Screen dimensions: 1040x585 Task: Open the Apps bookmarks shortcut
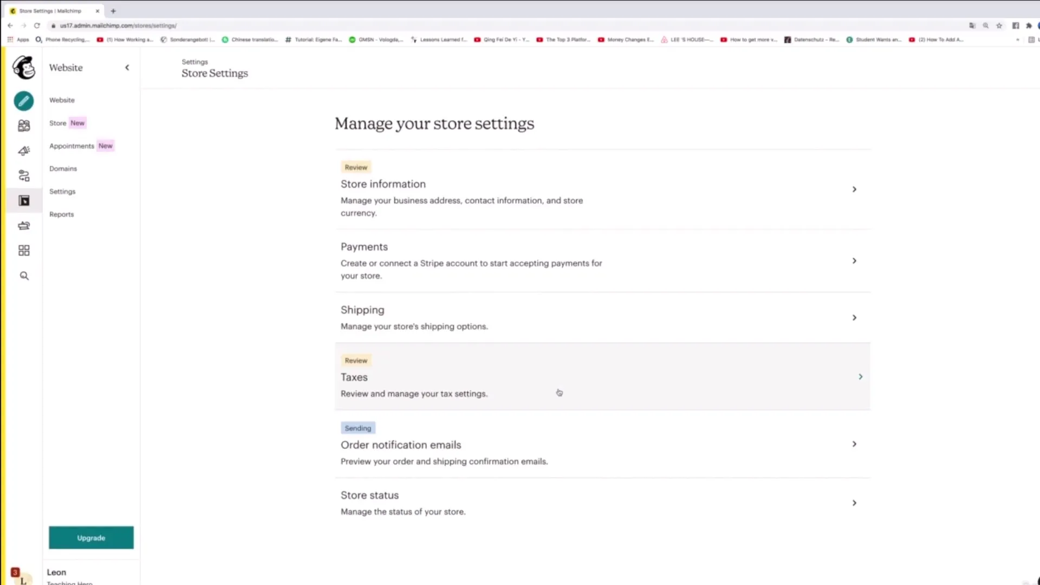18,40
